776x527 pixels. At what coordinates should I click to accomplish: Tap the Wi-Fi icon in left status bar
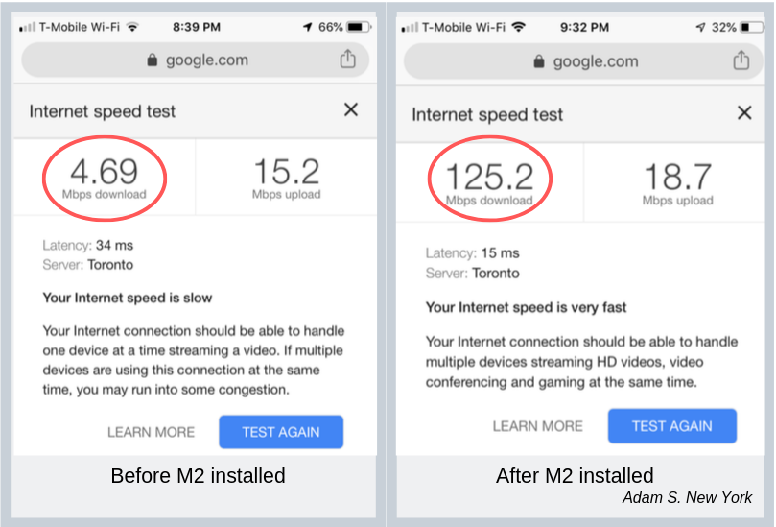point(132,27)
